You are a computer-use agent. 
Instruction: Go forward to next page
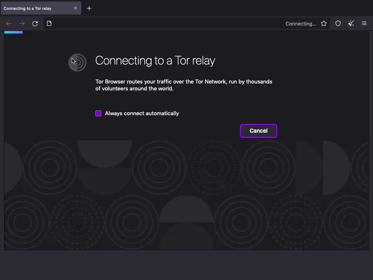point(22,24)
